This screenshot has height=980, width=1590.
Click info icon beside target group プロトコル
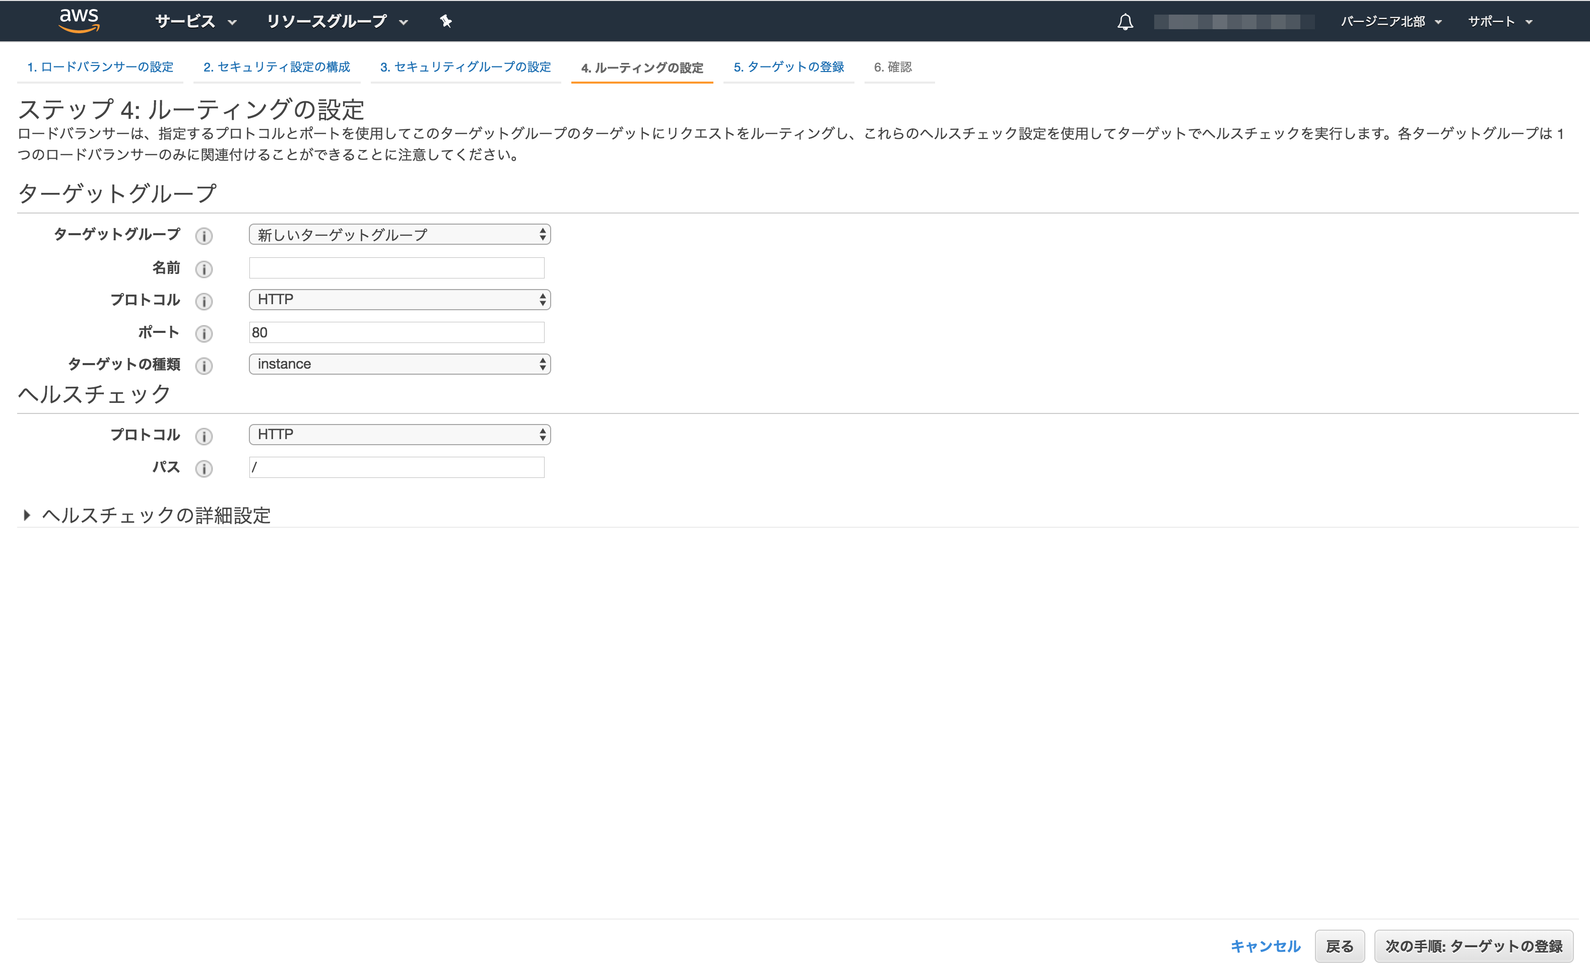204,301
